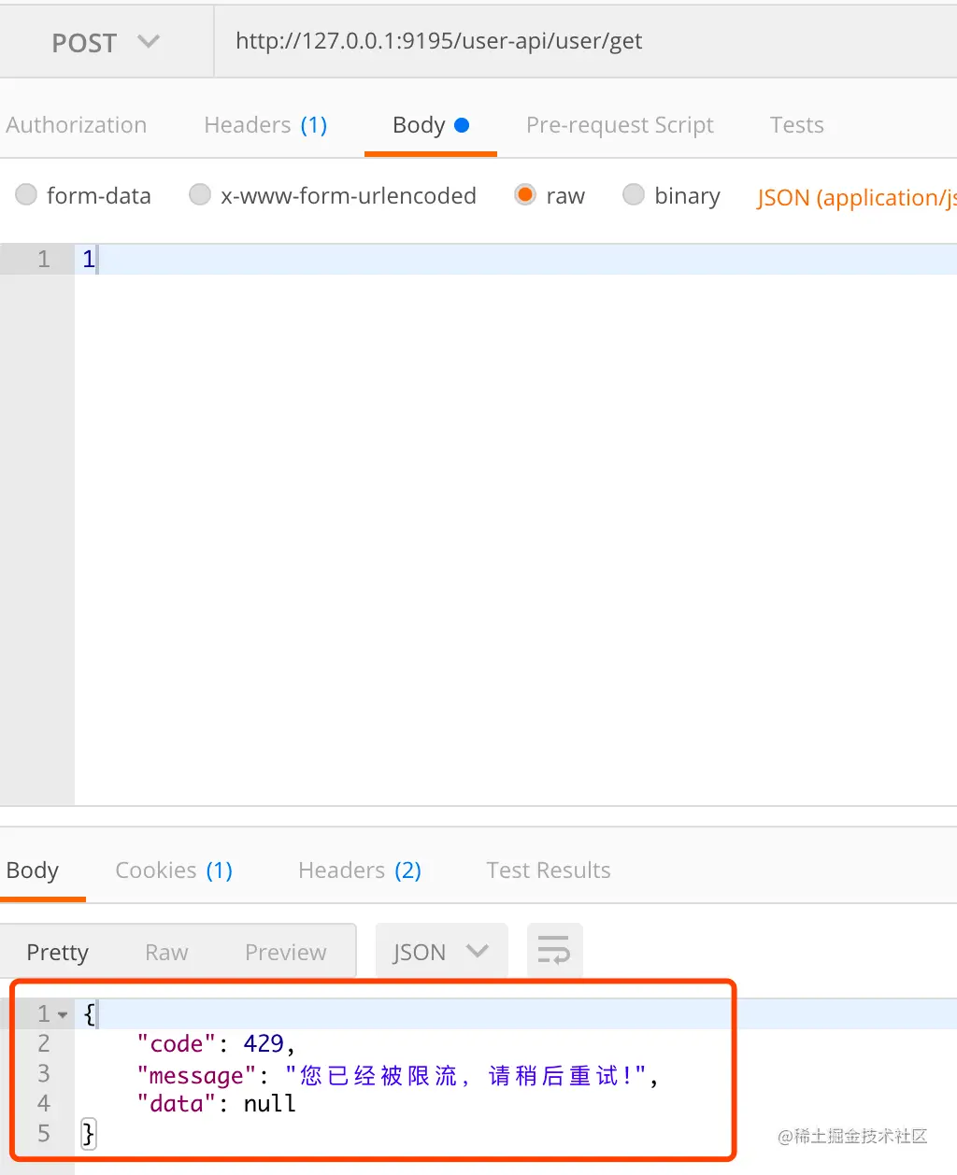Open the Test Results tab
This screenshot has height=1175, width=957.
[x=549, y=871]
